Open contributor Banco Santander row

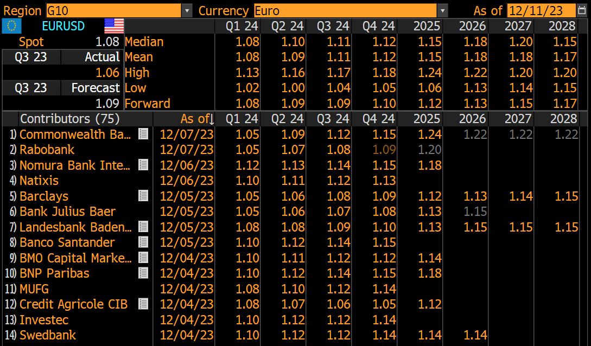(67, 242)
